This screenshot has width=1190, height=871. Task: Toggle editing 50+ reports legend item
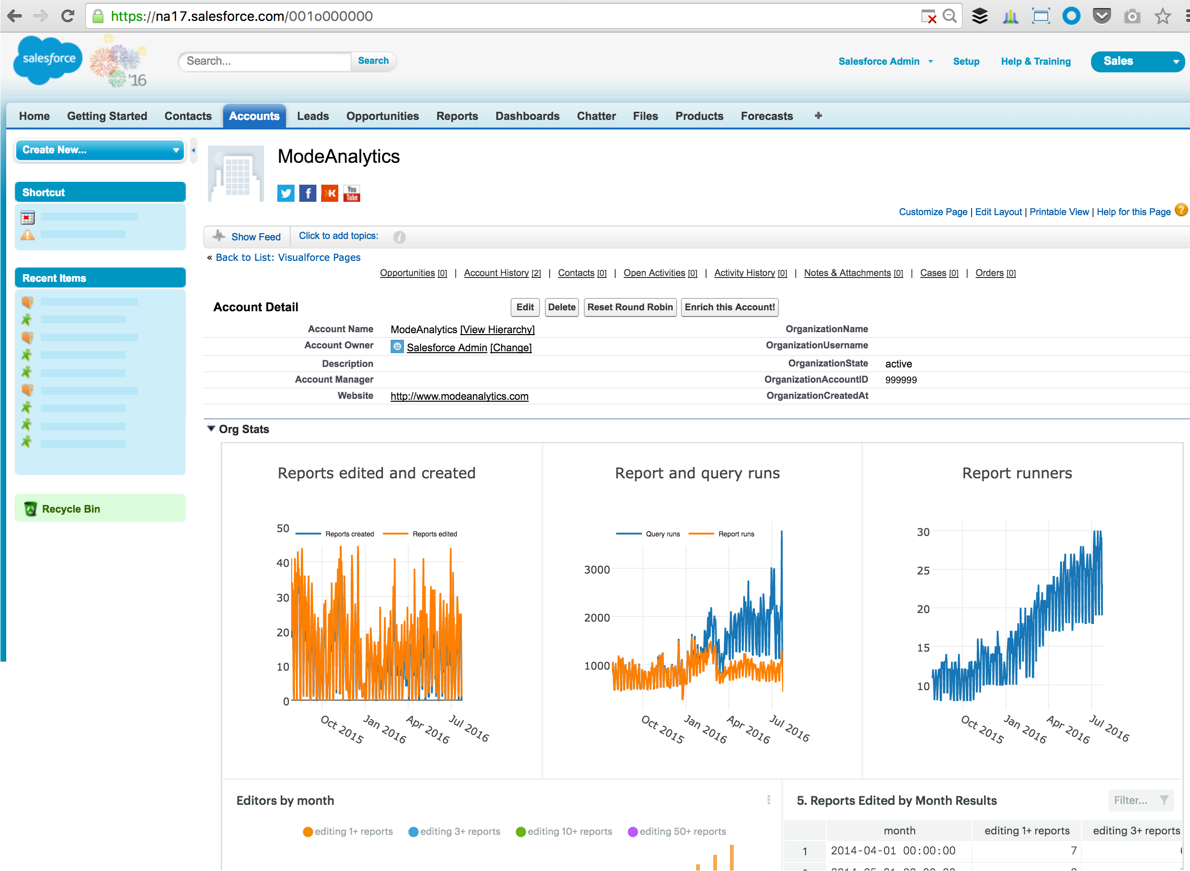[677, 831]
